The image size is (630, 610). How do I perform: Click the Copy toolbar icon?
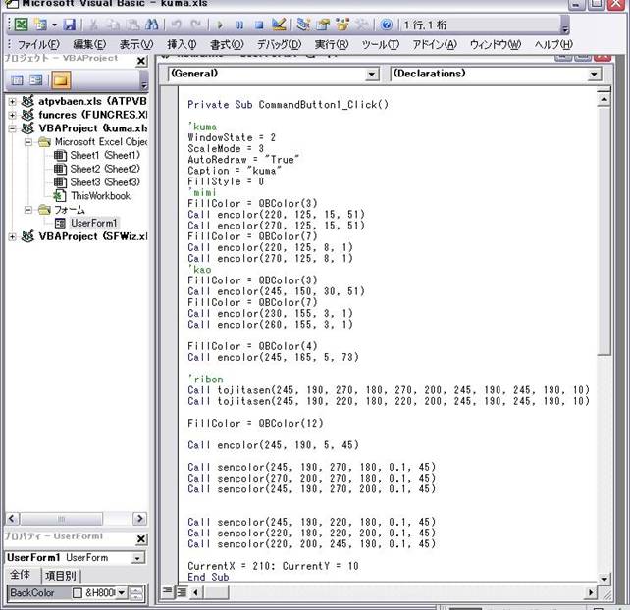[113, 25]
